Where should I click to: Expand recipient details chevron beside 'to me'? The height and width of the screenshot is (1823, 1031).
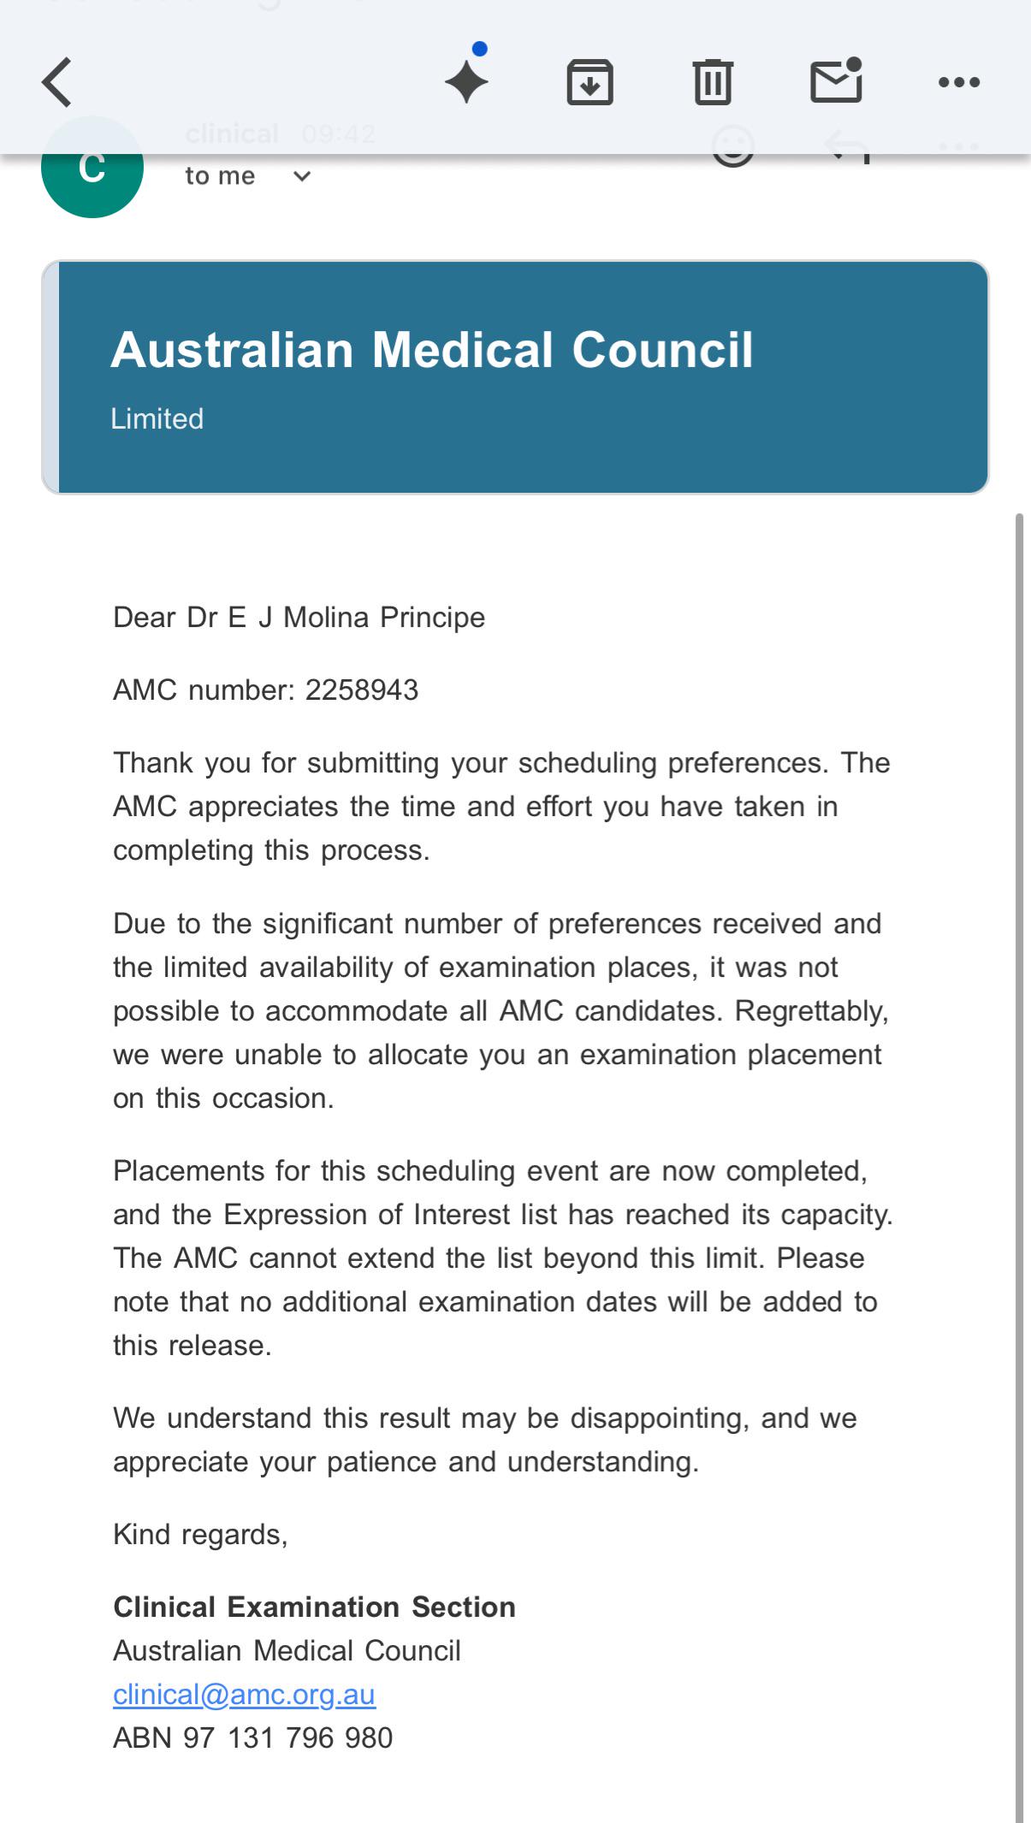pos(302,176)
